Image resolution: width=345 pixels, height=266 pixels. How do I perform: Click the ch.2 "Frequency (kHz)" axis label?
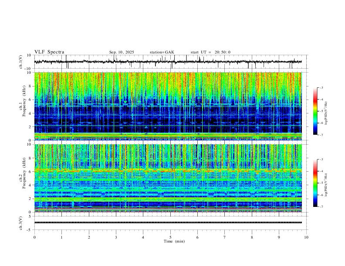pos(24,173)
